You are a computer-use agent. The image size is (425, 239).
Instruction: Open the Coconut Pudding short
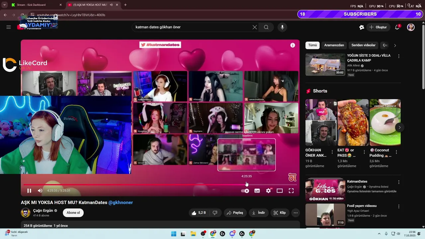tap(385, 122)
